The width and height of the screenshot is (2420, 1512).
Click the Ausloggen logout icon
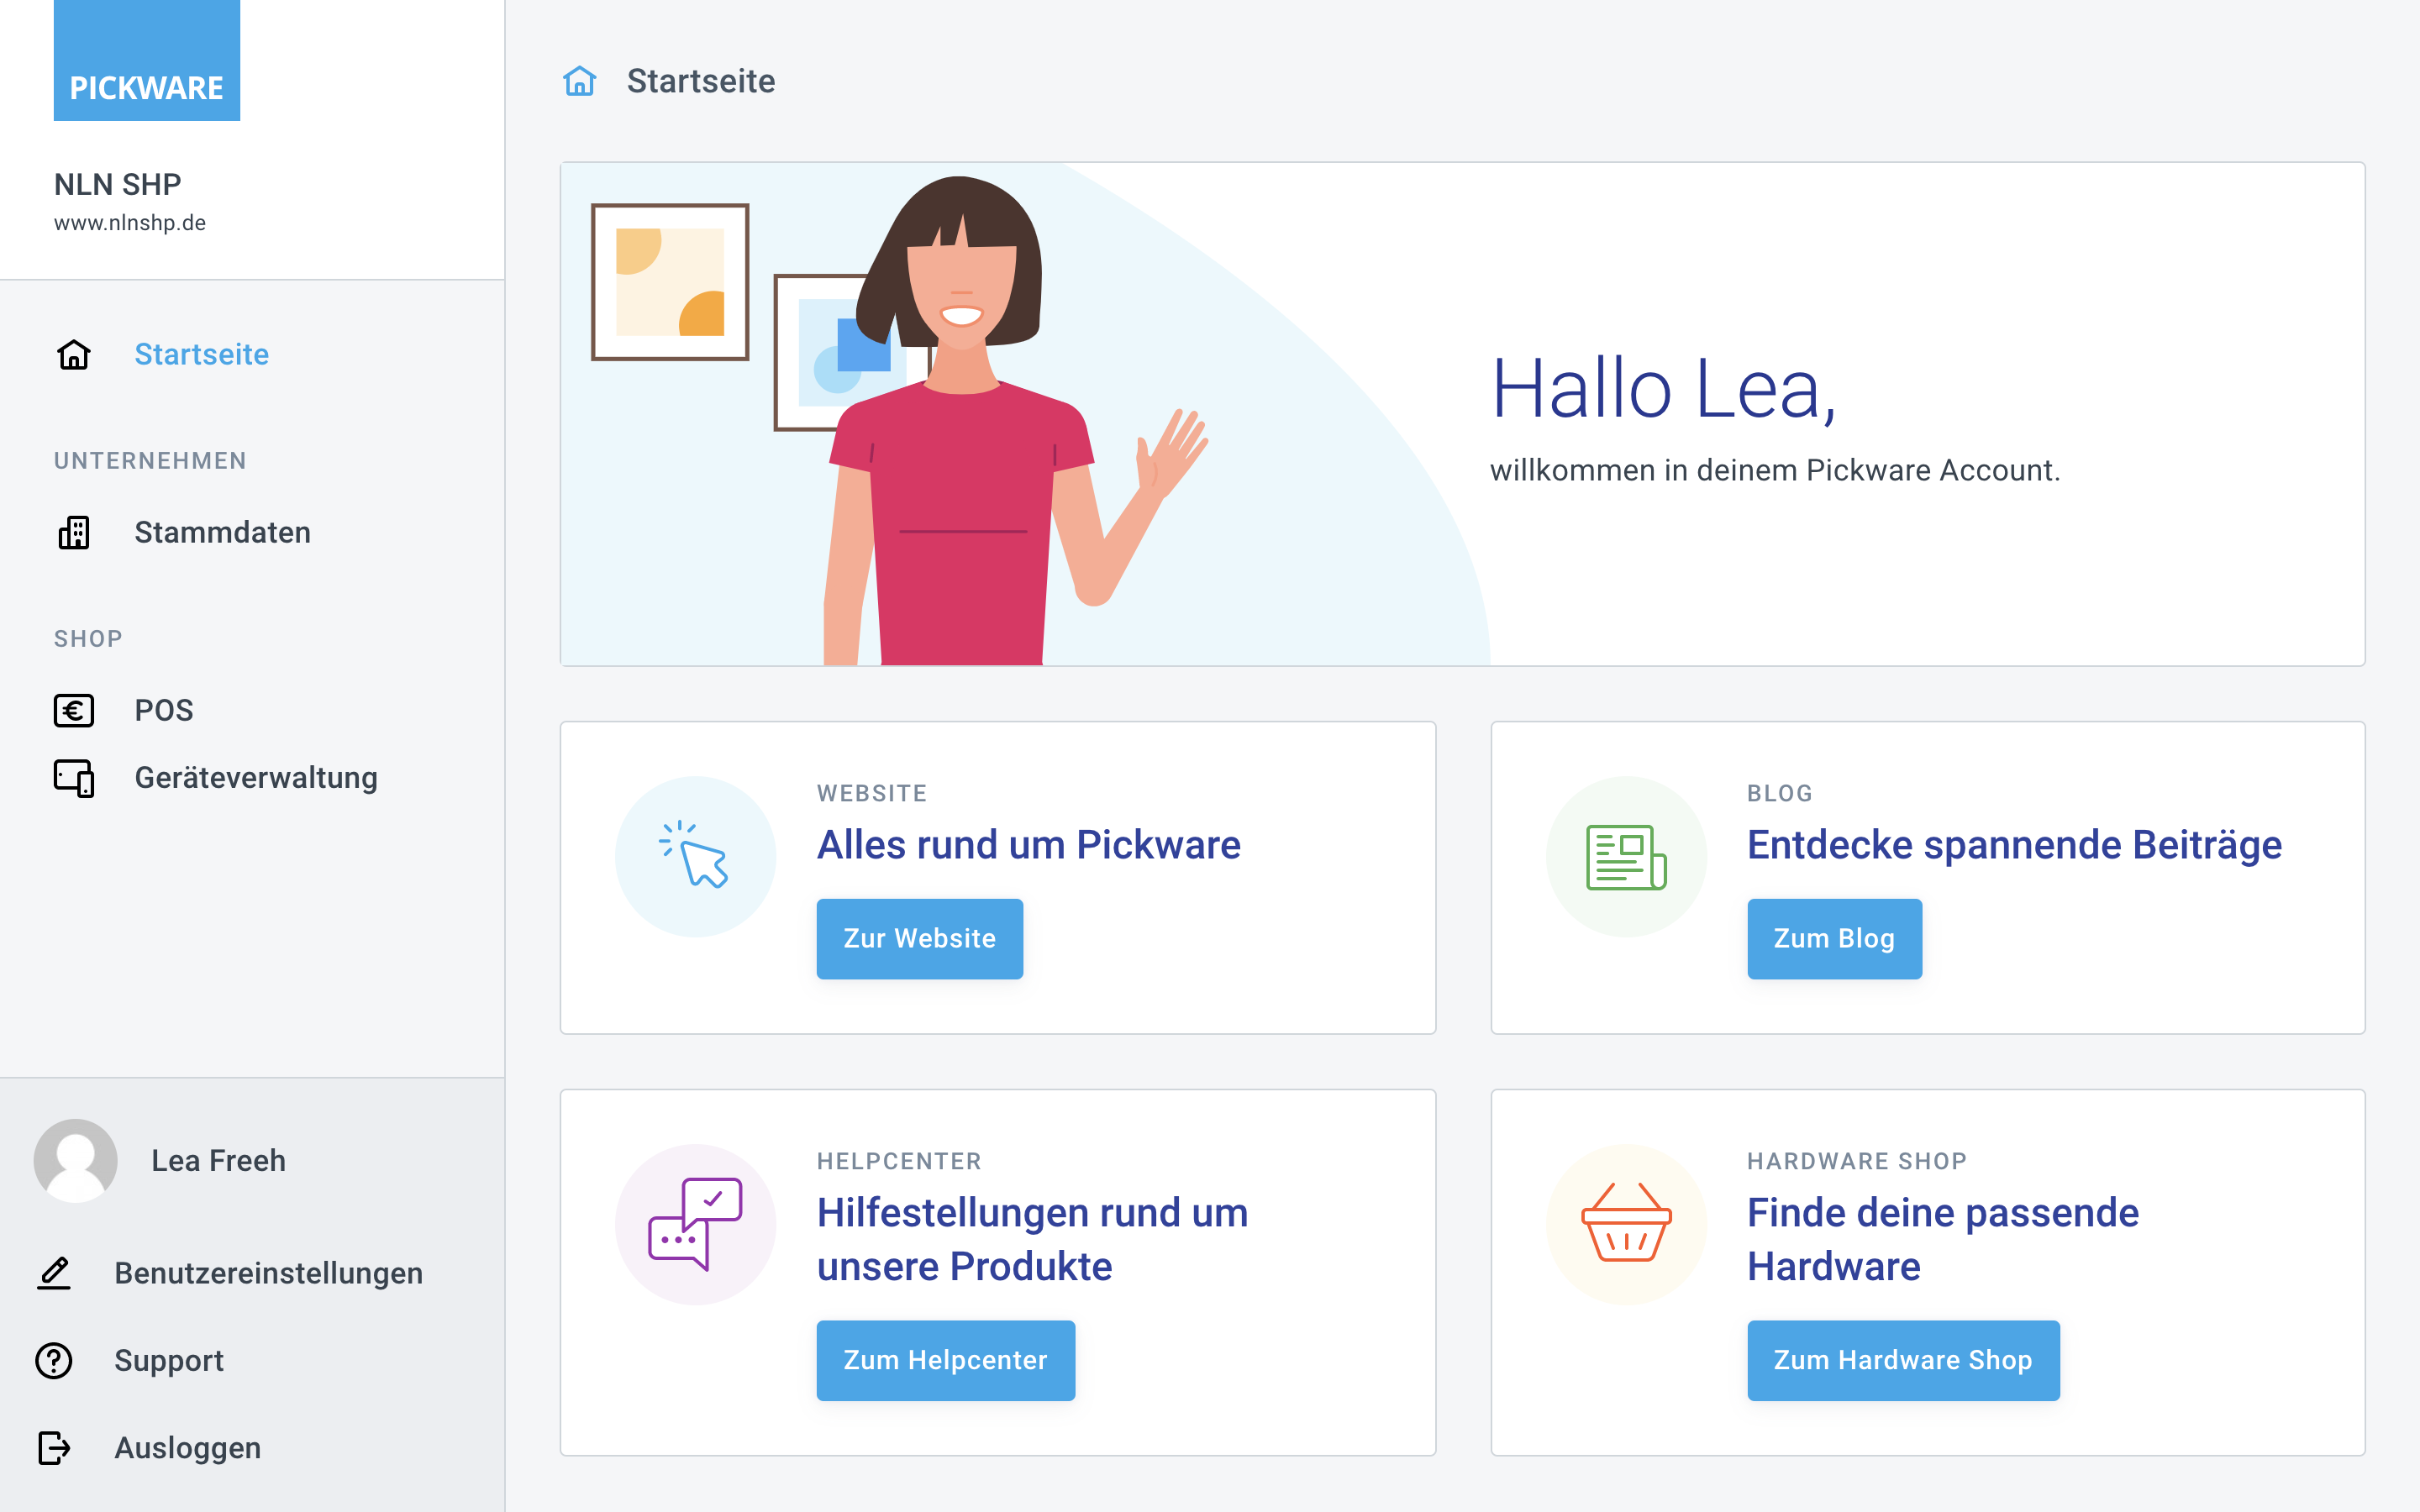[54, 1447]
